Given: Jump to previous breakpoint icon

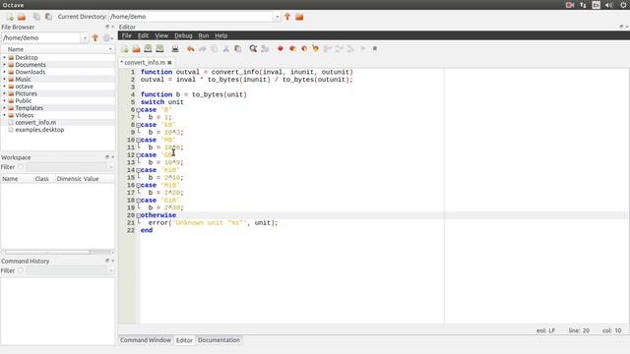Looking at the screenshot, I should click(304, 48).
